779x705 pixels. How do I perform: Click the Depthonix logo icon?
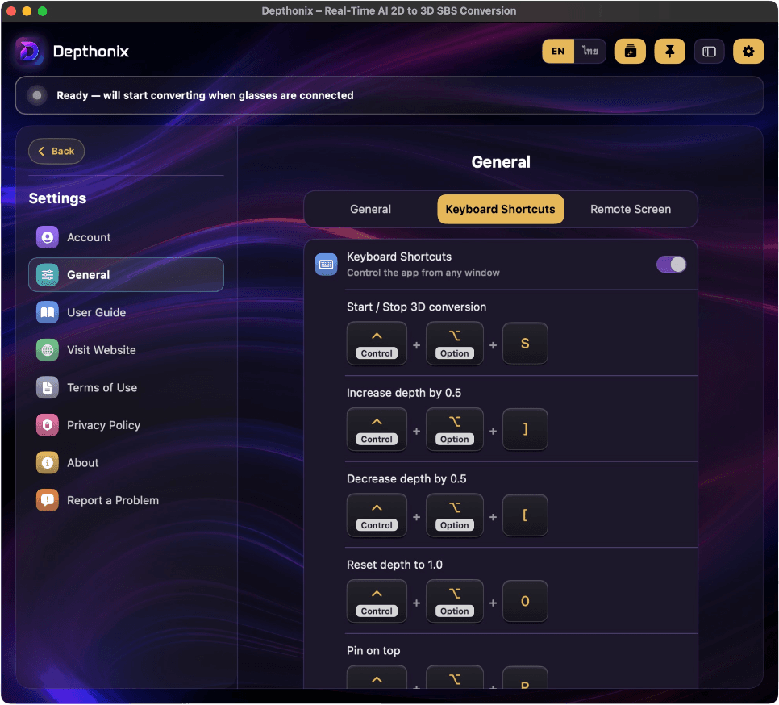29,51
